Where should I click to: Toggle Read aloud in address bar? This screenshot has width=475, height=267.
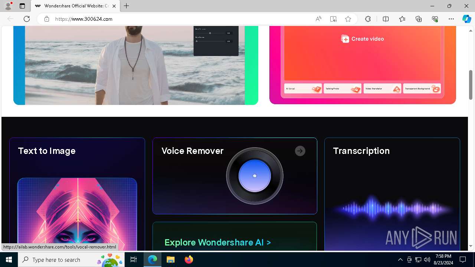[x=318, y=19]
